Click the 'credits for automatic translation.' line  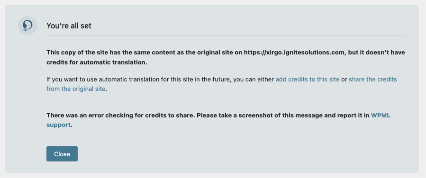(x=97, y=62)
